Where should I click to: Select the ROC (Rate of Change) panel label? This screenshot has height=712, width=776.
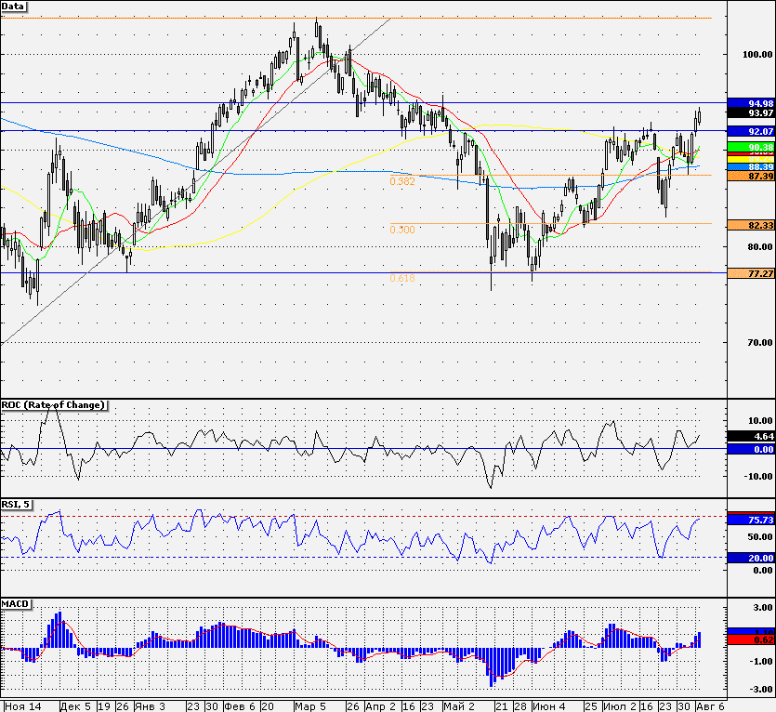coord(54,405)
